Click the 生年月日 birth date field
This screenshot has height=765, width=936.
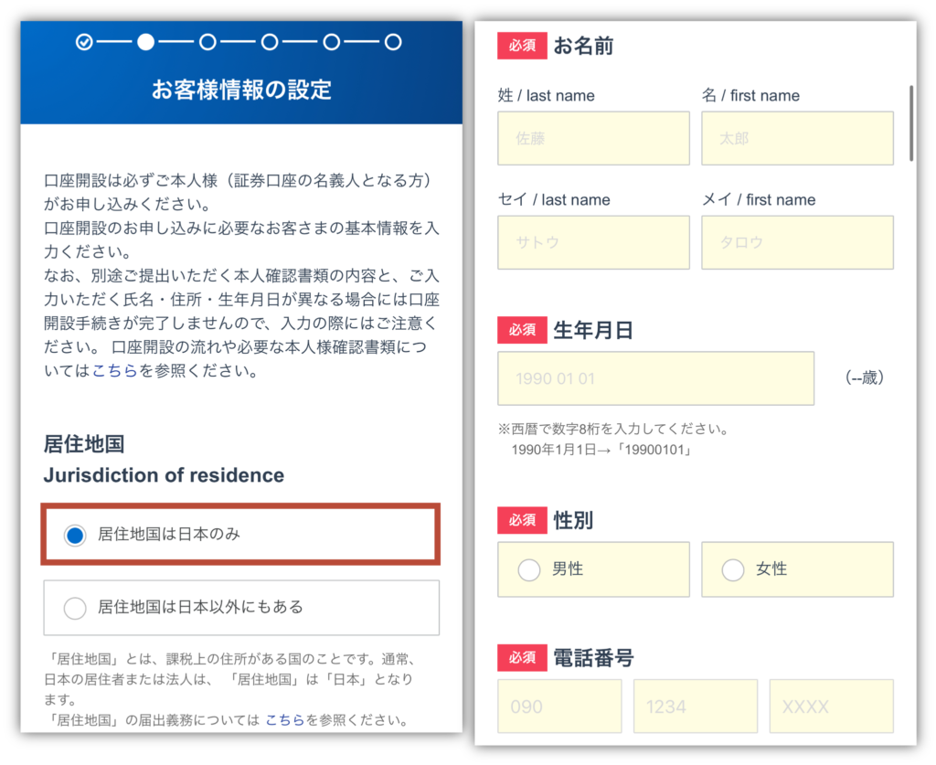(655, 378)
